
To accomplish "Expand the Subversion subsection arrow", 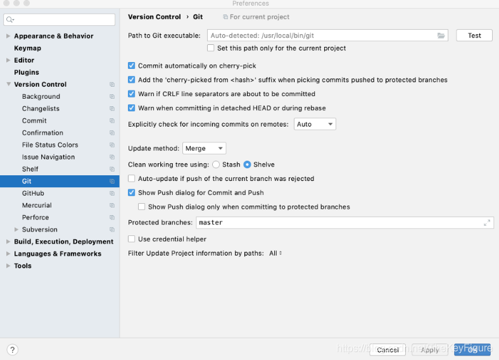I will pos(16,229).
